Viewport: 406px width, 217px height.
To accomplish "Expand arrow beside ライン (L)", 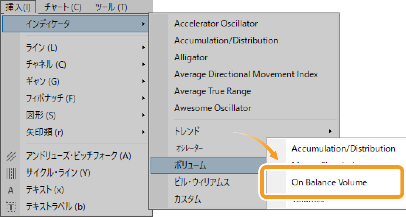I will [x=143, y=48].
